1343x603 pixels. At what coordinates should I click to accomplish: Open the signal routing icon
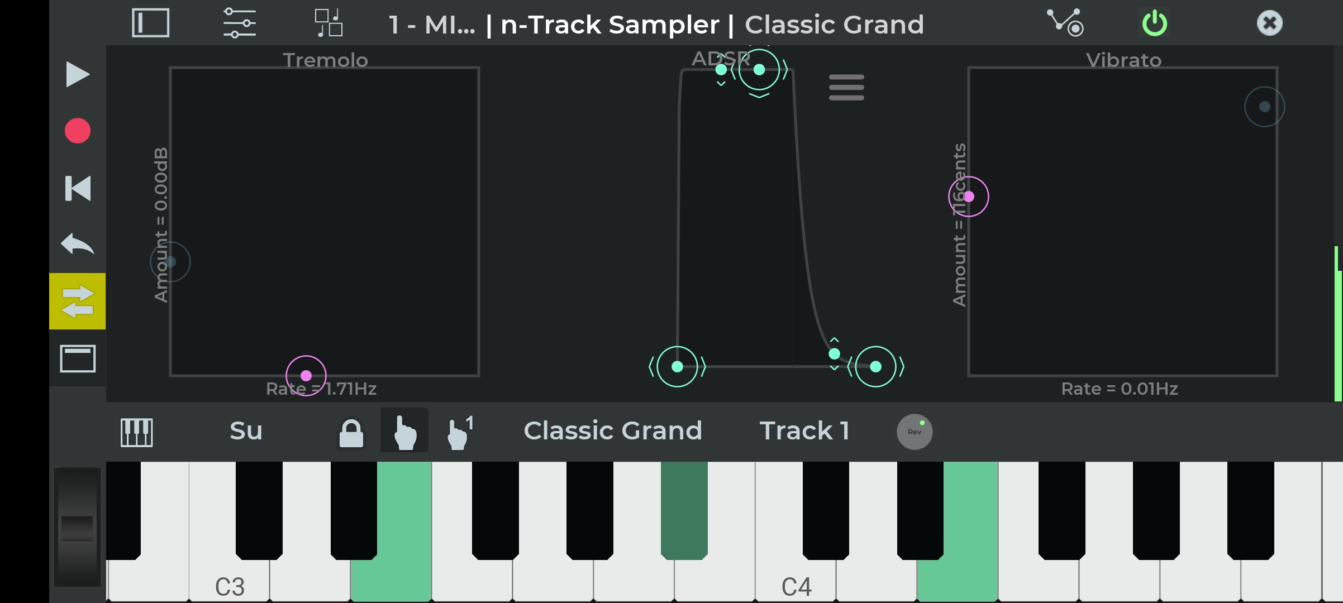pos(1065,23)
